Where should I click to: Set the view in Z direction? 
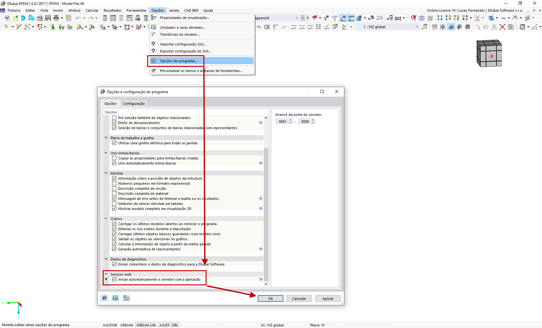pos(456,18)
